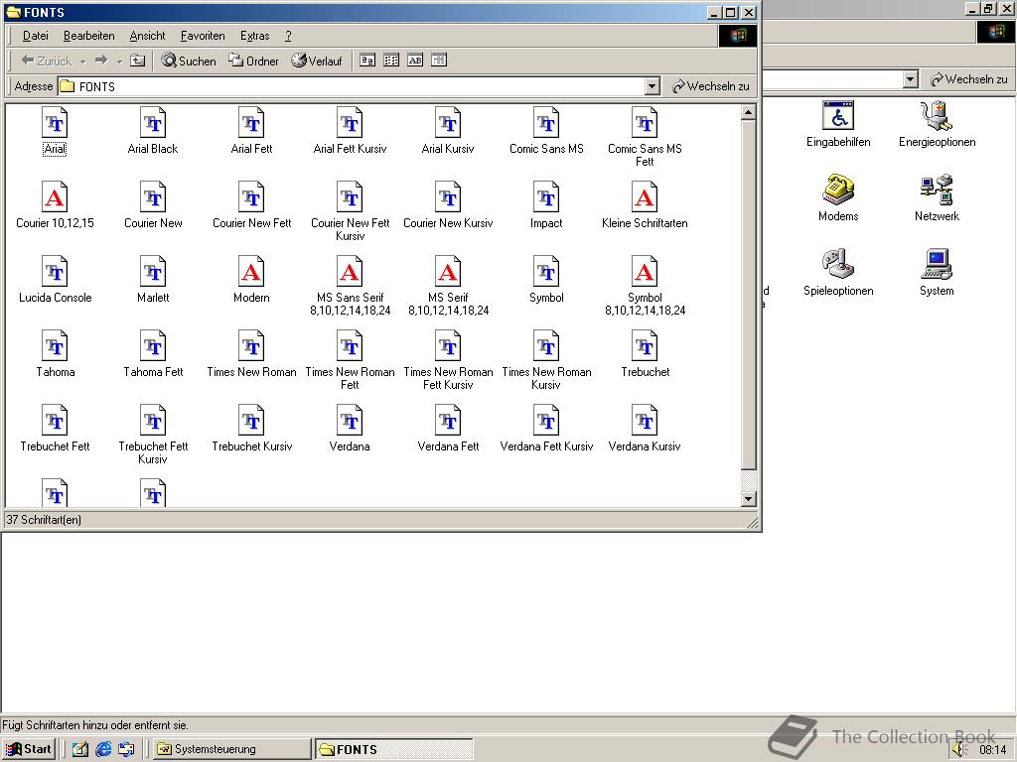Switch to large icons view
1017x762 pixels.
click(367, 61)
